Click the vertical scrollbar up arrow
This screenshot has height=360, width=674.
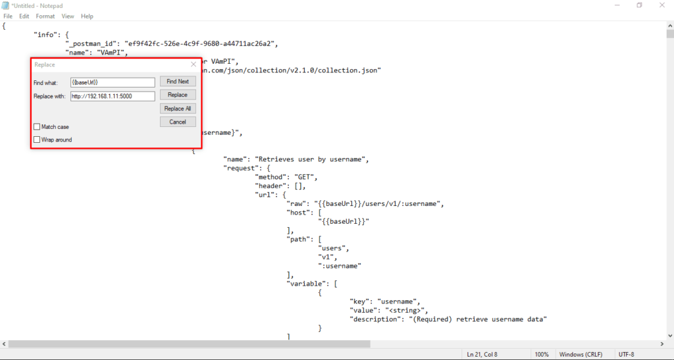click(x=670, y=26)
